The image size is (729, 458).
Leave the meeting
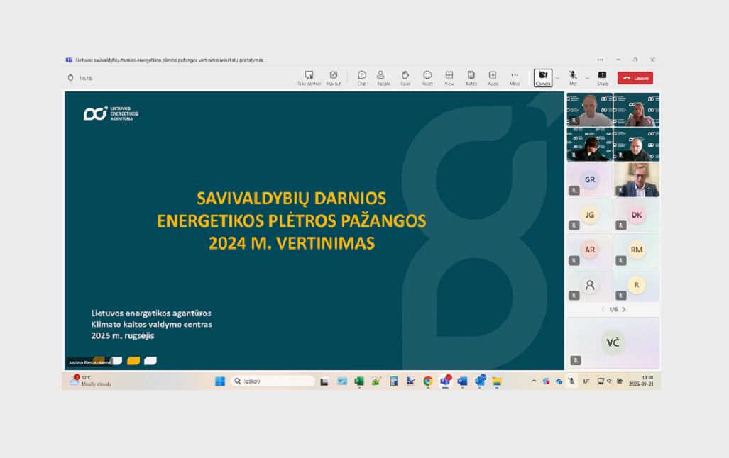coord(635,78)
